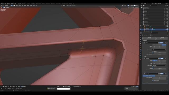Toggle Mirror.001 Clipping checkbox
This screenshot has height=95, width=169.
click(153, 67)
